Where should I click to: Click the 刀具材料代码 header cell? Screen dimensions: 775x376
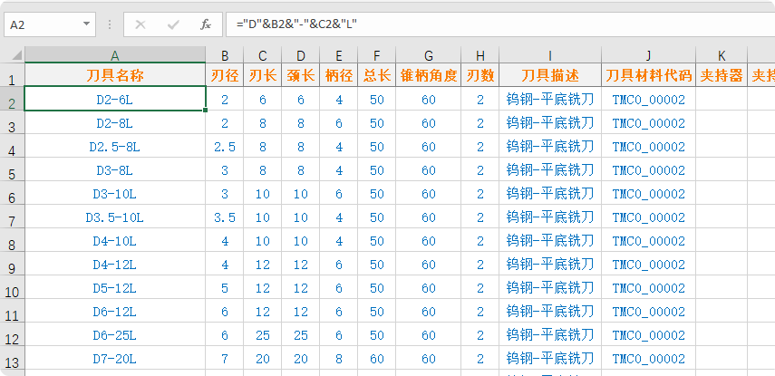(x=648, y=75)
